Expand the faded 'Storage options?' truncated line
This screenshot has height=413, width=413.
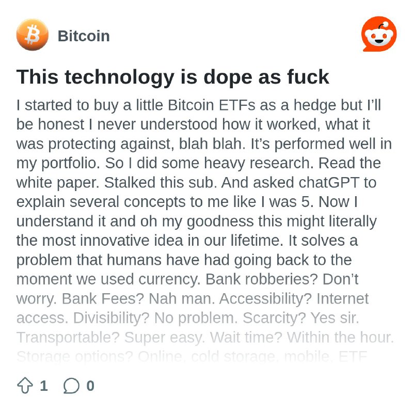[x=192, y=357]
